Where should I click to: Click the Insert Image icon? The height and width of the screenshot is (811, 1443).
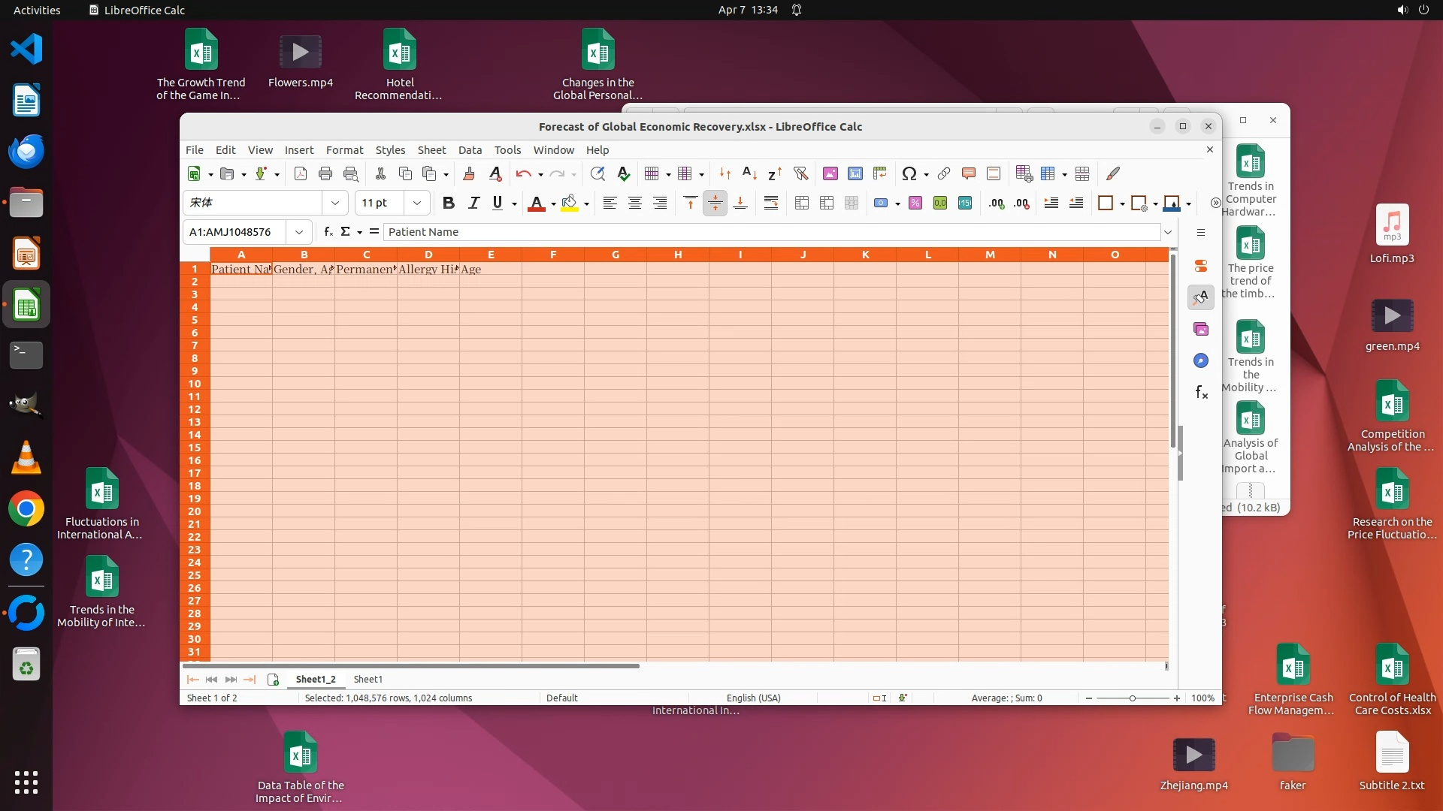coord(830,174)
